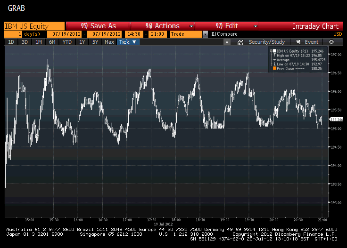Click the Average 195.4728 legend row
The image size is (347, 248).
point(299,60)
